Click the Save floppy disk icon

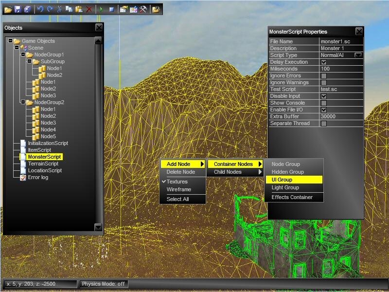click(x=18, y=9)
